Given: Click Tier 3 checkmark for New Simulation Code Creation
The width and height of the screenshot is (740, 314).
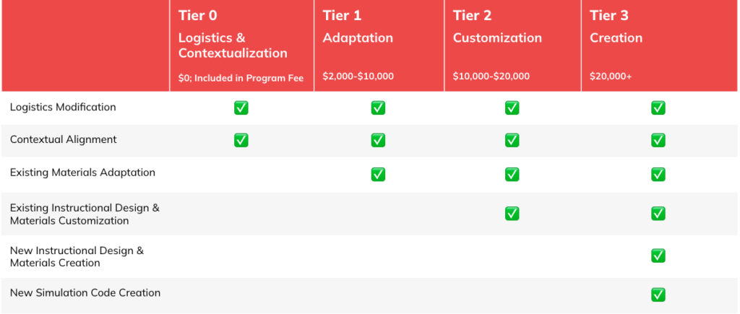Looking at the screenshot, I should [658, 295].
